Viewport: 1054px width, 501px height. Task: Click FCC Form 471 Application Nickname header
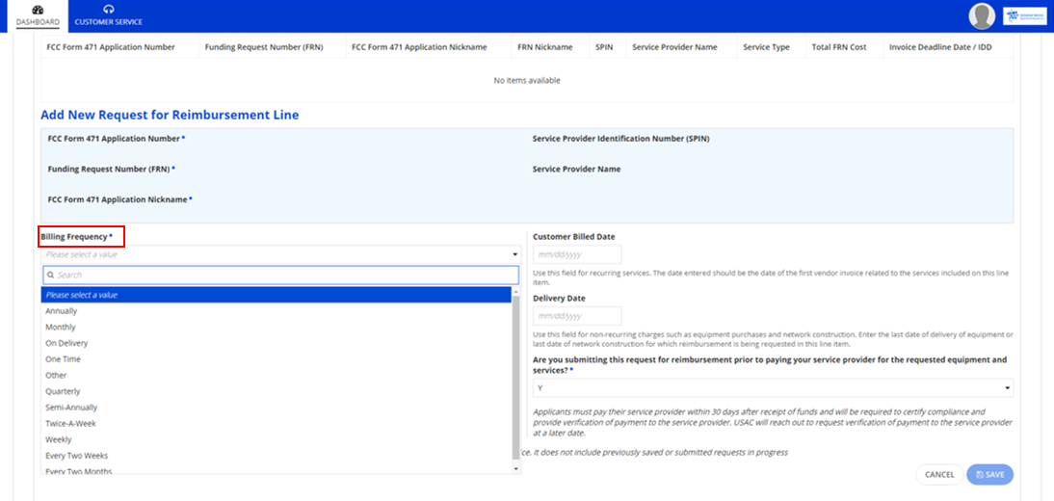tap(419, 47)
